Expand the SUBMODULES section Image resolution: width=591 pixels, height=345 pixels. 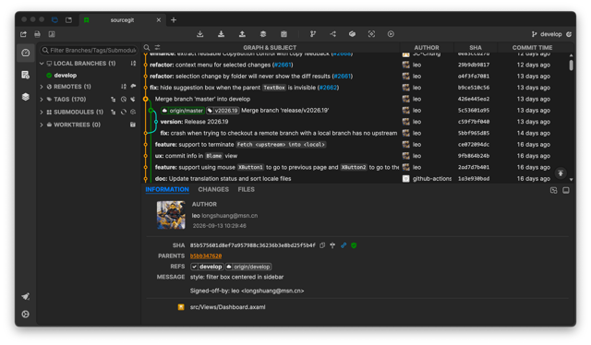click(x=42, y=113)
